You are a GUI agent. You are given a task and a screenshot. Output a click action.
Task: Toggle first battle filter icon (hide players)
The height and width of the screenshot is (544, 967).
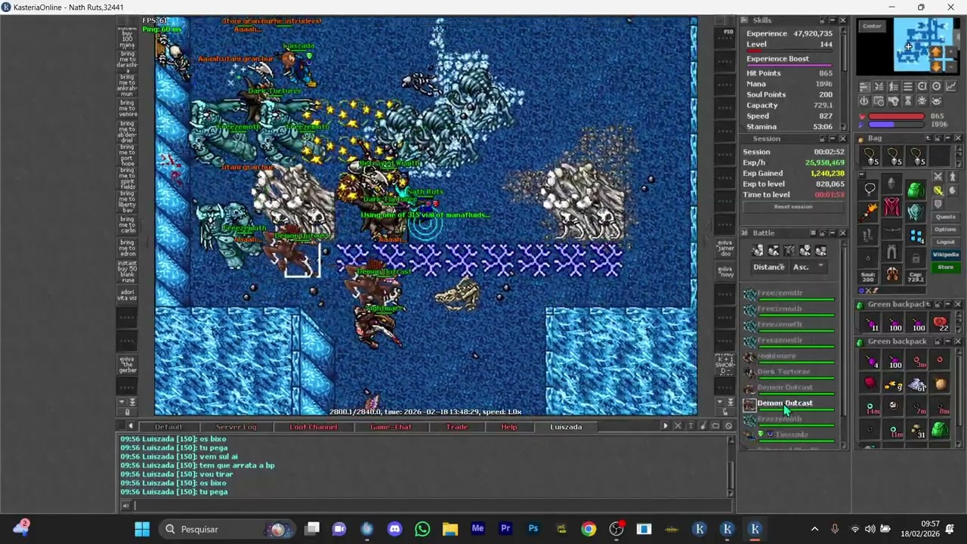758,250
